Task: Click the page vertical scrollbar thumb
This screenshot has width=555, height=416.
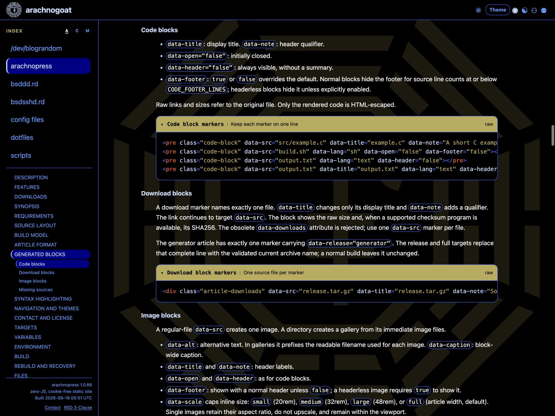Action: (553, 135)
